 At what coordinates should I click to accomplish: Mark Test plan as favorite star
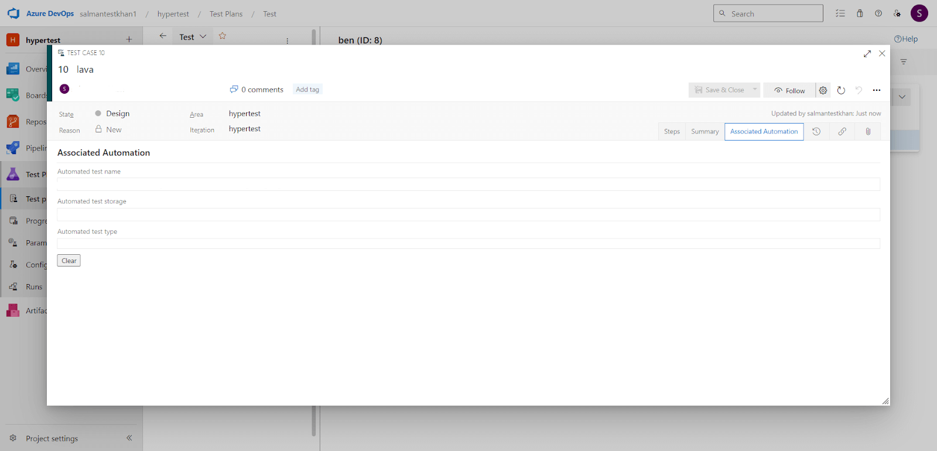(223, 36)
